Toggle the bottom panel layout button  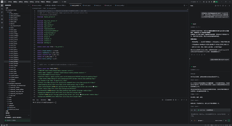coord(206,2)
